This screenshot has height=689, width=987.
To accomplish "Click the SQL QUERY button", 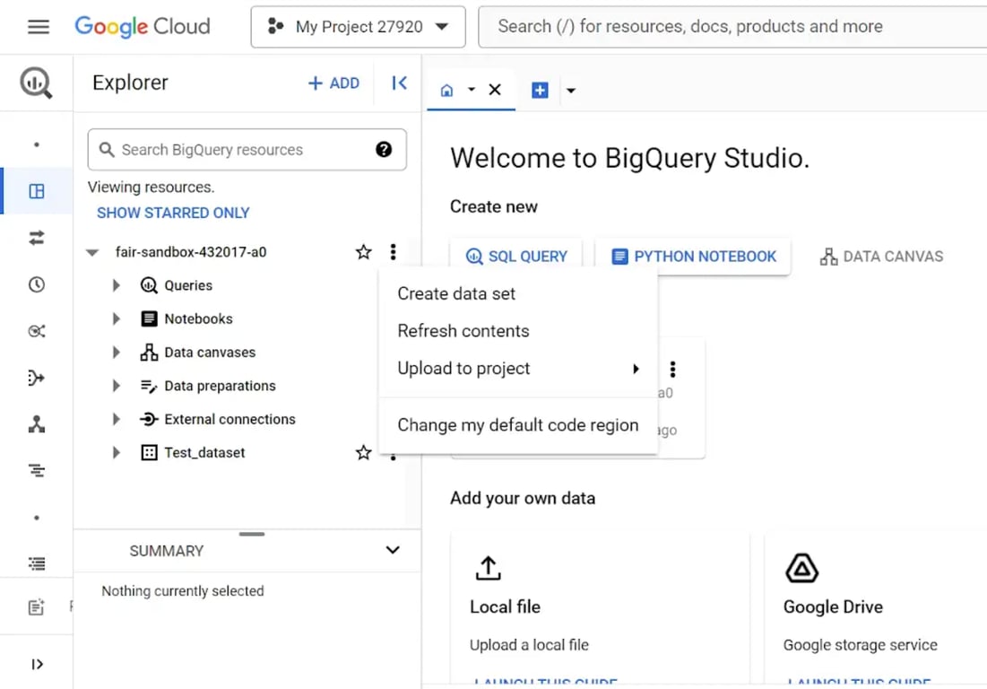I will coord(516,257).
